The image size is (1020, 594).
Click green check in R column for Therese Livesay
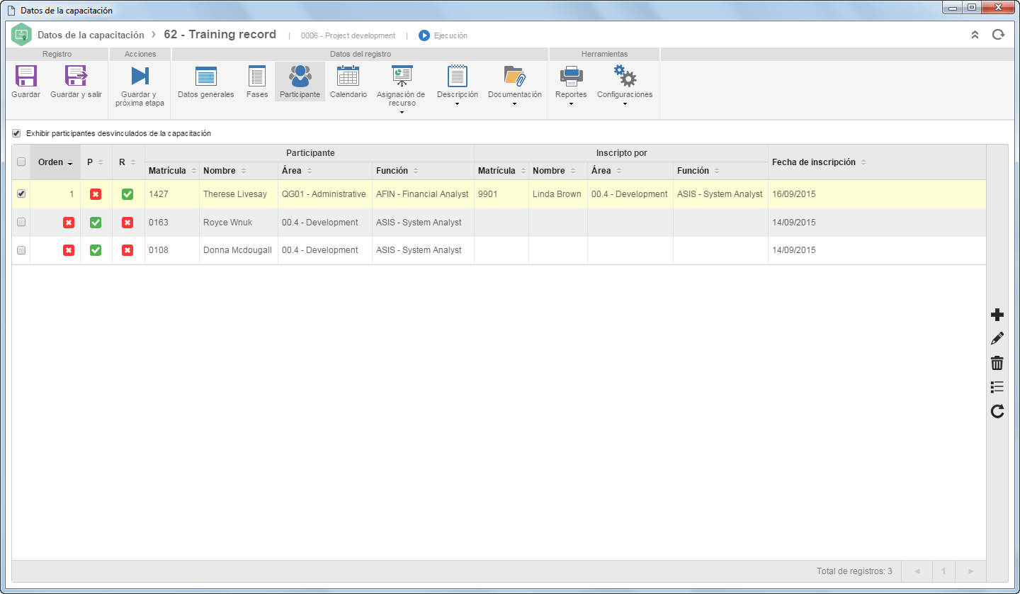pos(127,194)
